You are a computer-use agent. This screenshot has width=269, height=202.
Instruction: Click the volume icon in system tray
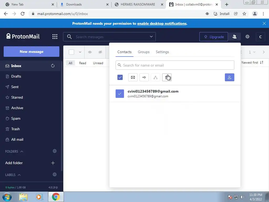[x=242, y=197]
